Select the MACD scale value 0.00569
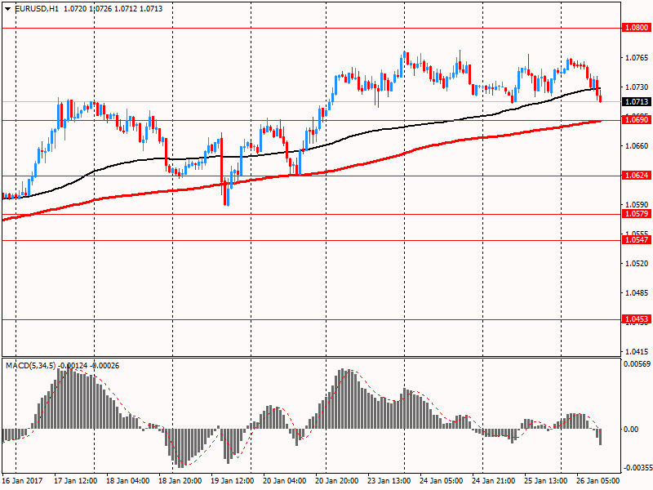The image size is (653, 490). coord(637,364)
